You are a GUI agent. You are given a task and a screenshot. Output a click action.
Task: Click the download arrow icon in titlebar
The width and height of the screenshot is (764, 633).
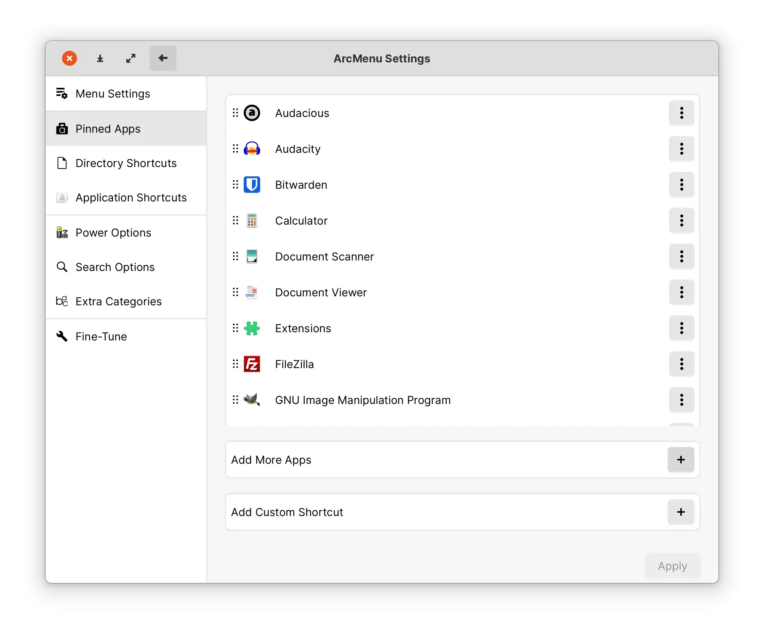pyautogui.click(x=100, y=58)
